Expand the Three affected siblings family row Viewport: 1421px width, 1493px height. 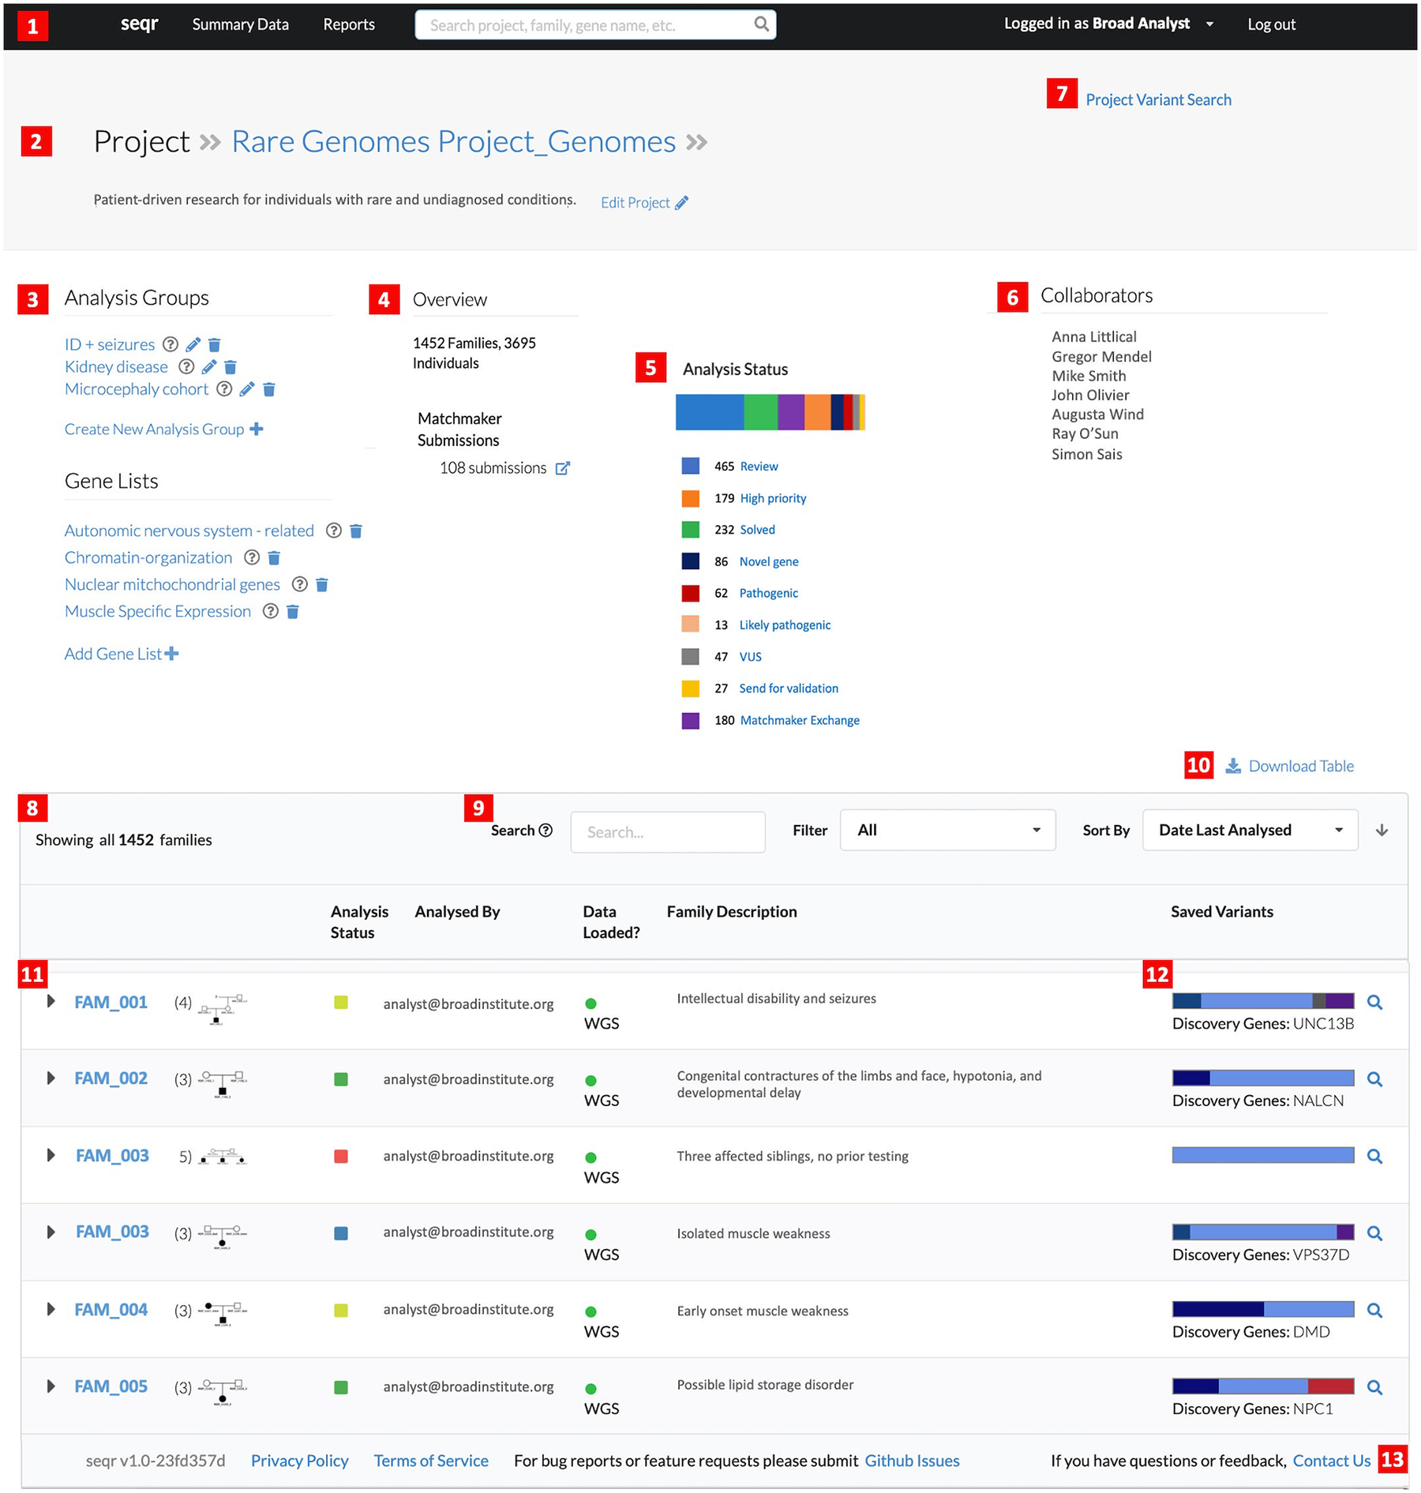pos(51,1155)
